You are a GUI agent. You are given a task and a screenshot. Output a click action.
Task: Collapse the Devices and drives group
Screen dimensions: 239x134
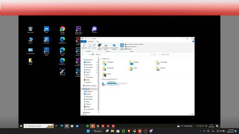(101, 79)
